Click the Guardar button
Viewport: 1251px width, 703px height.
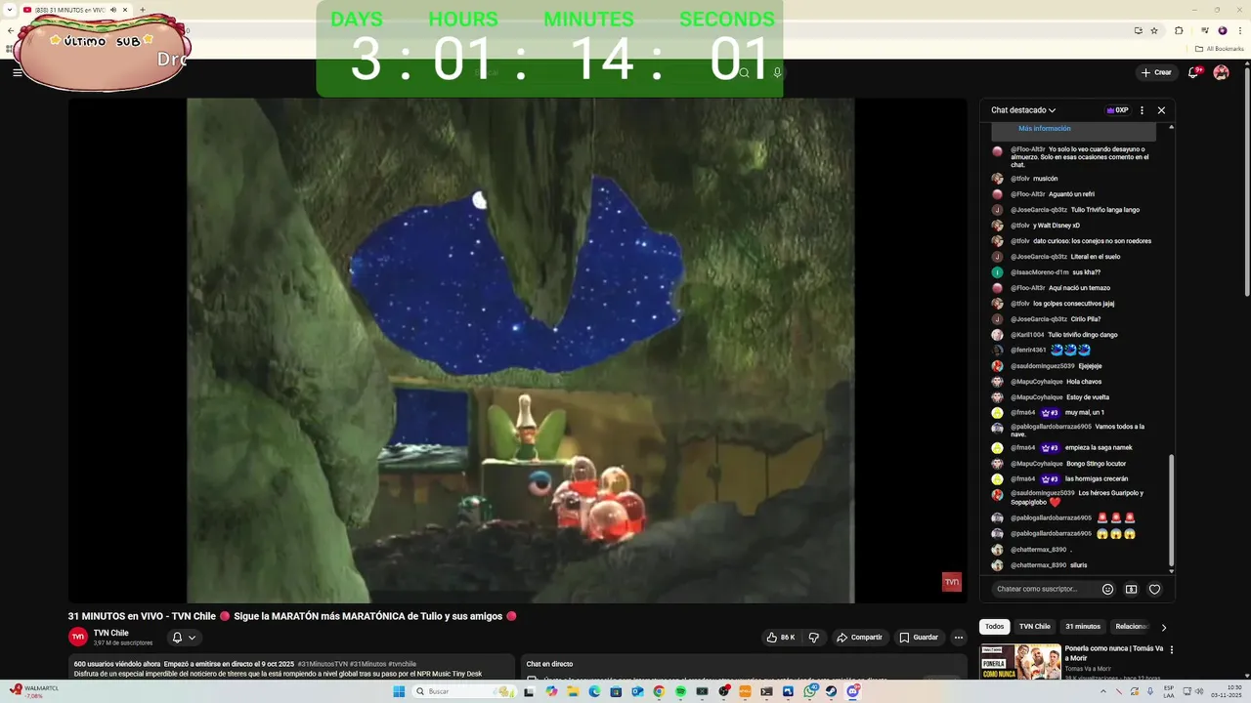pos(919,638)
